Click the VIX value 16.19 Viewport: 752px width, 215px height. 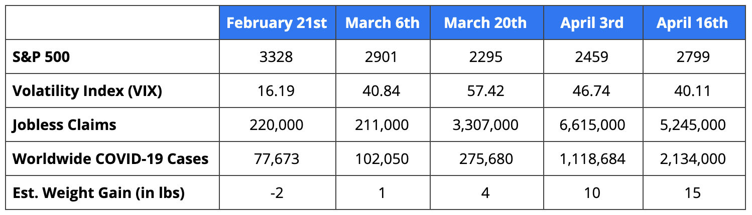pos(277,91)
